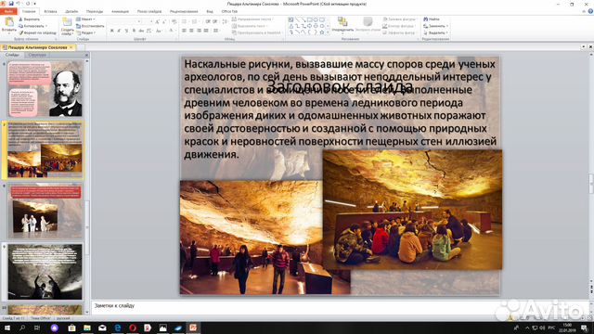
Task: Align text to the right
Action: (x=199, y=31)
